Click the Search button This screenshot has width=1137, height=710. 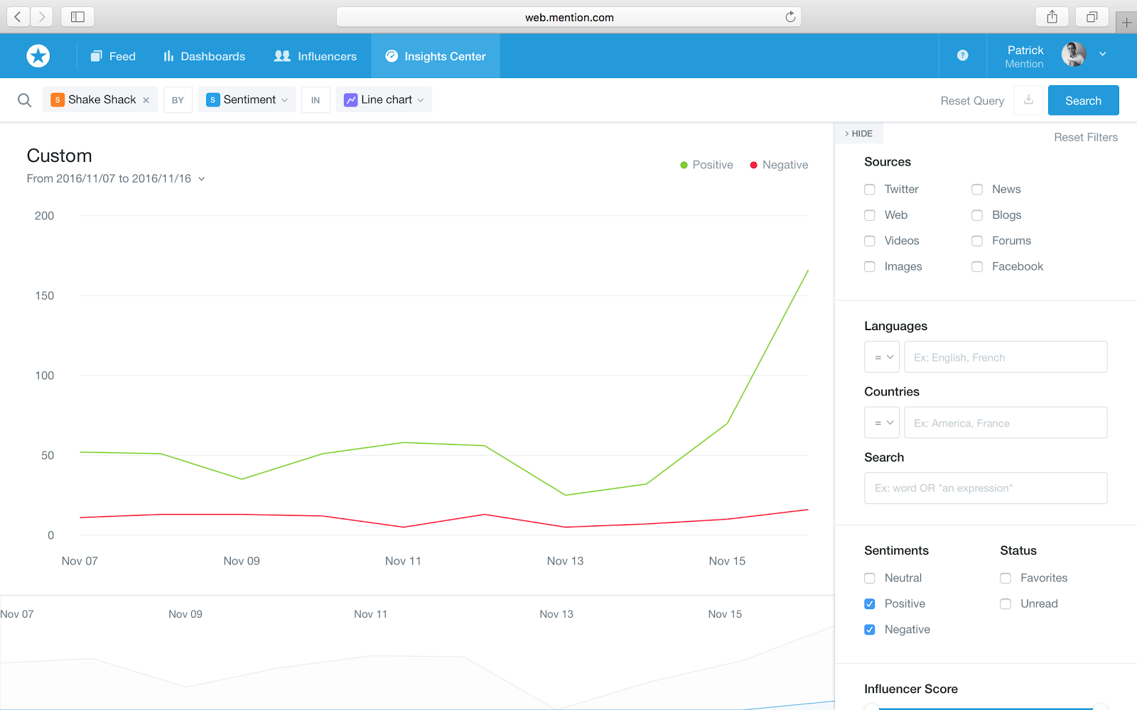coord(1083,100)
